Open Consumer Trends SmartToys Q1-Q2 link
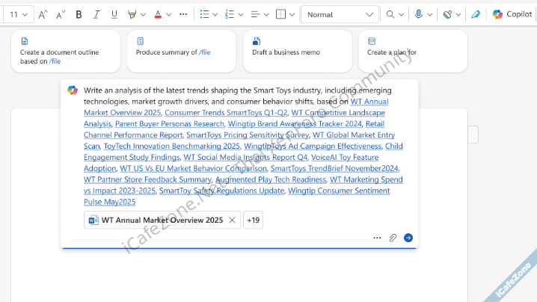The width and height of the screenshot is (537, 302). coord(226,113)
